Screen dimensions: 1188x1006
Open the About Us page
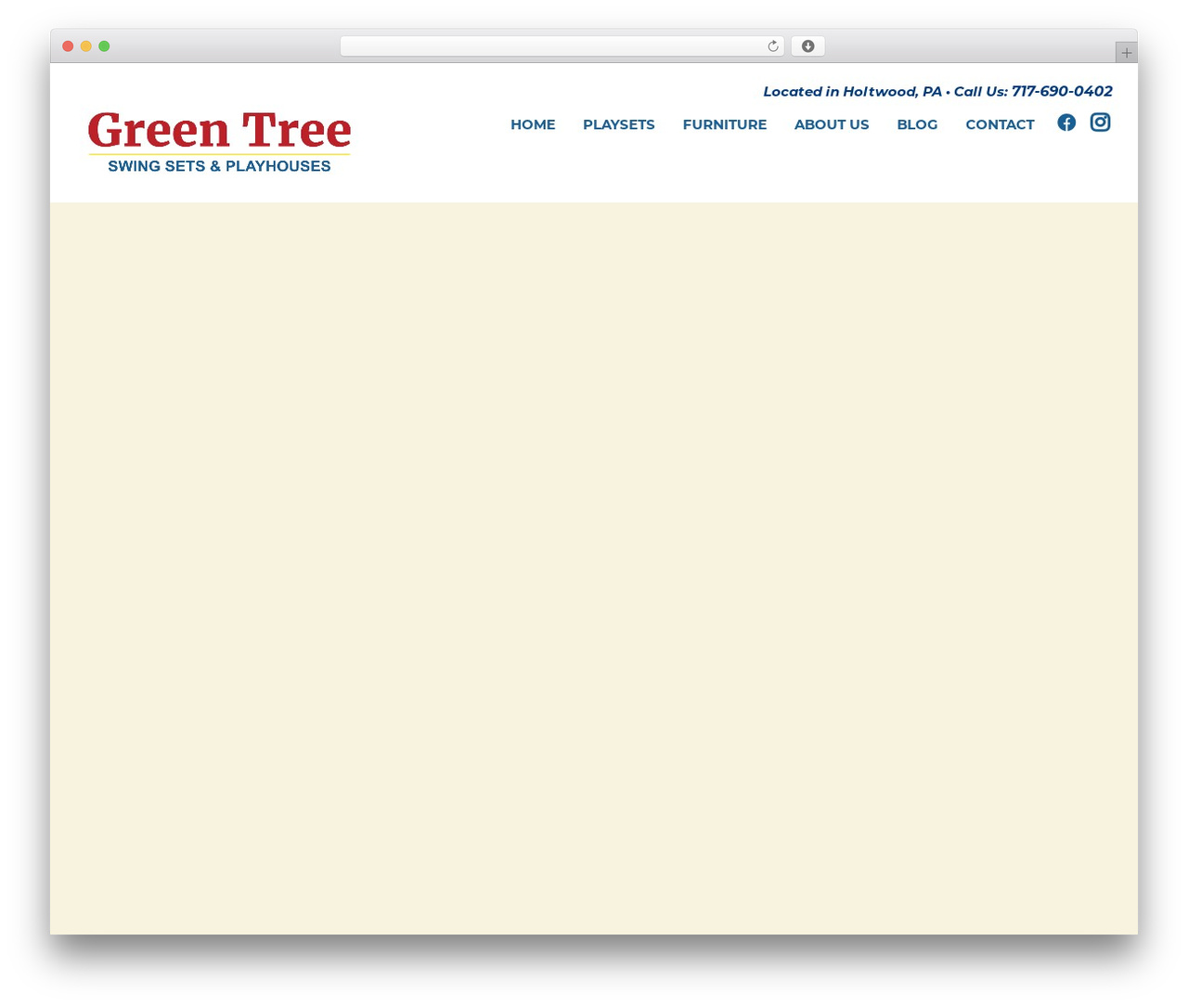point(832,124)
